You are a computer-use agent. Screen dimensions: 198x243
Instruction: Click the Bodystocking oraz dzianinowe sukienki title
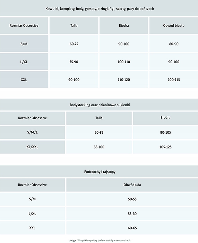[x=100, y=105]
